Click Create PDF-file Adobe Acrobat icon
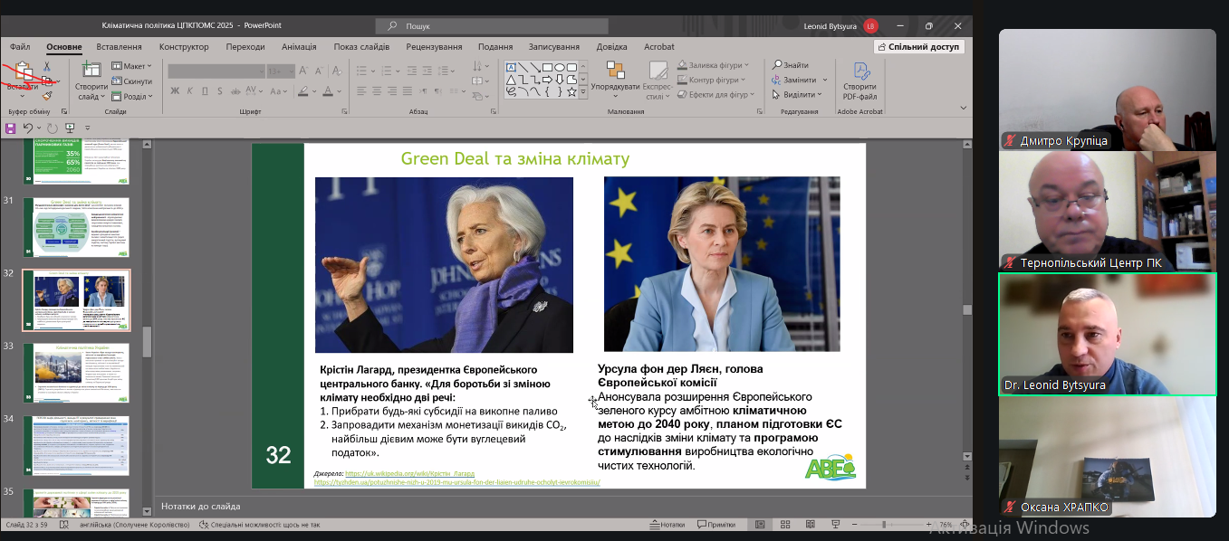Image resolution: width=1229 pixels, height=541 pixels. (x=859, y=71)
